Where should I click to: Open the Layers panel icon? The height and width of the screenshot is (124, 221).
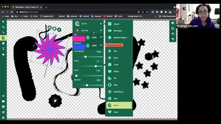[173, 23]
